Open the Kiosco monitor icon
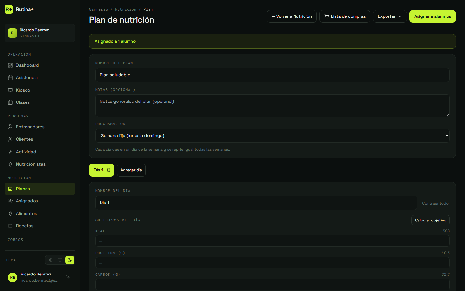Image resolution: width=465 pixels, height=291 pixels. click(x=10, y=90)
